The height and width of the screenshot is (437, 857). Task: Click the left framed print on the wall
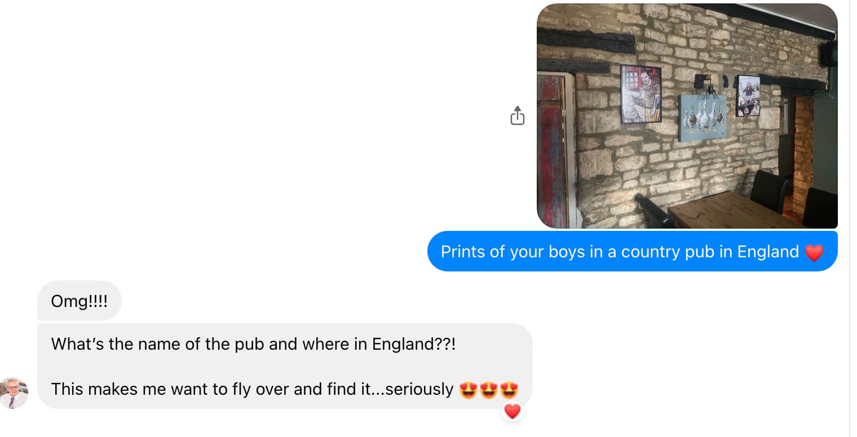641,94
